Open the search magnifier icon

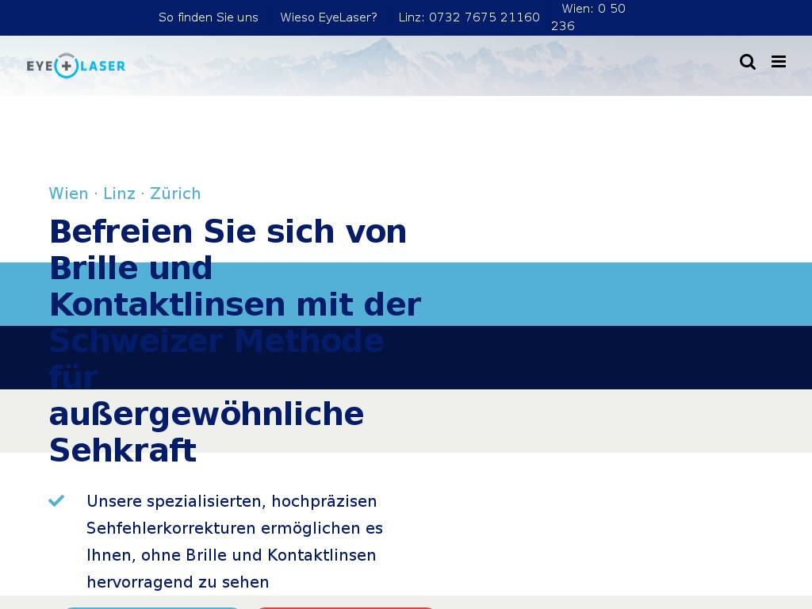(x=747, y=62)
